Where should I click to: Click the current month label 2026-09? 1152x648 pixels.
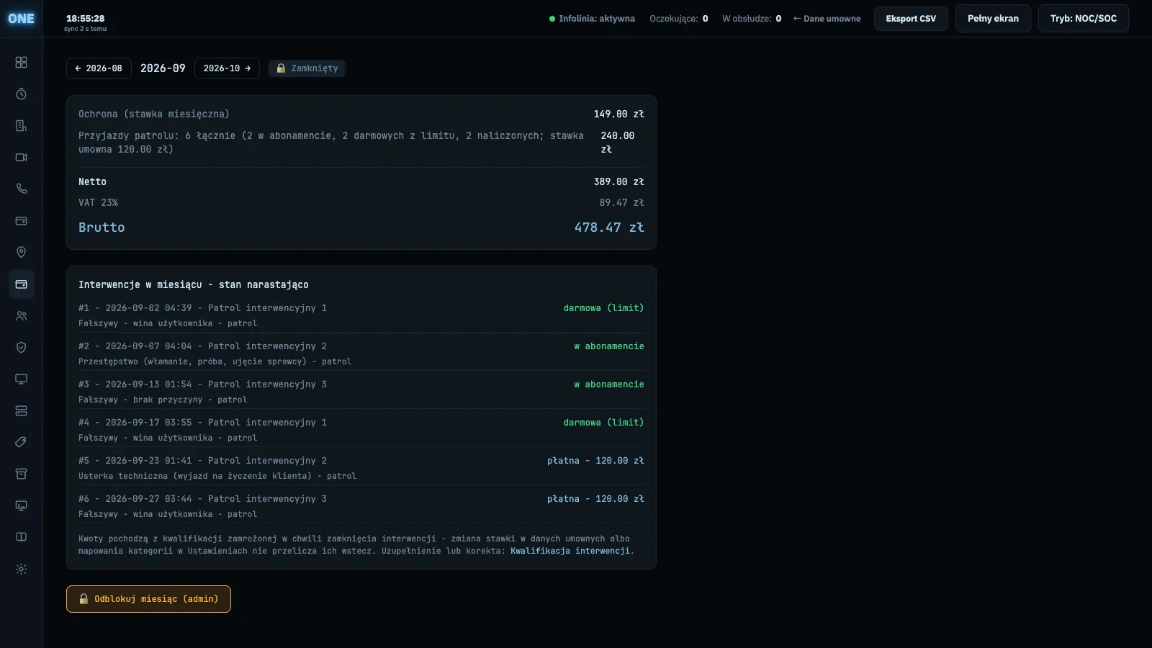coord(163,68)
